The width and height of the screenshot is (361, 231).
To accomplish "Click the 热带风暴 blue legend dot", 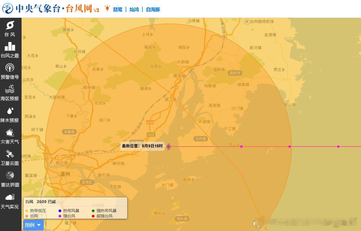I will (x=60, y=211).
